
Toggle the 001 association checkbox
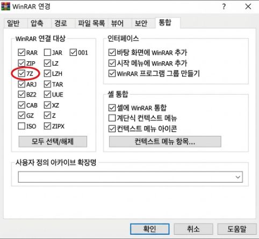(x=73, y=53)
